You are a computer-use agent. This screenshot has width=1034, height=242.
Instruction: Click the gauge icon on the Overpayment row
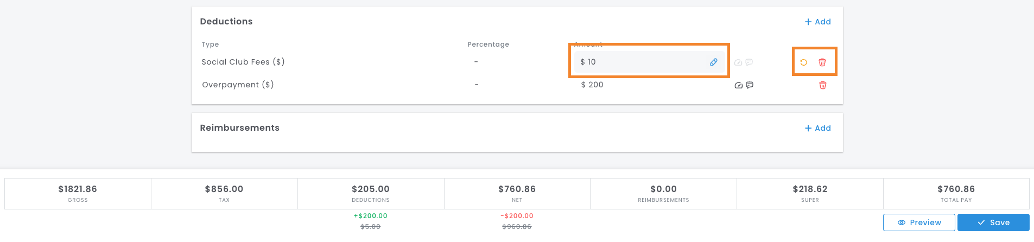point(738,85)
